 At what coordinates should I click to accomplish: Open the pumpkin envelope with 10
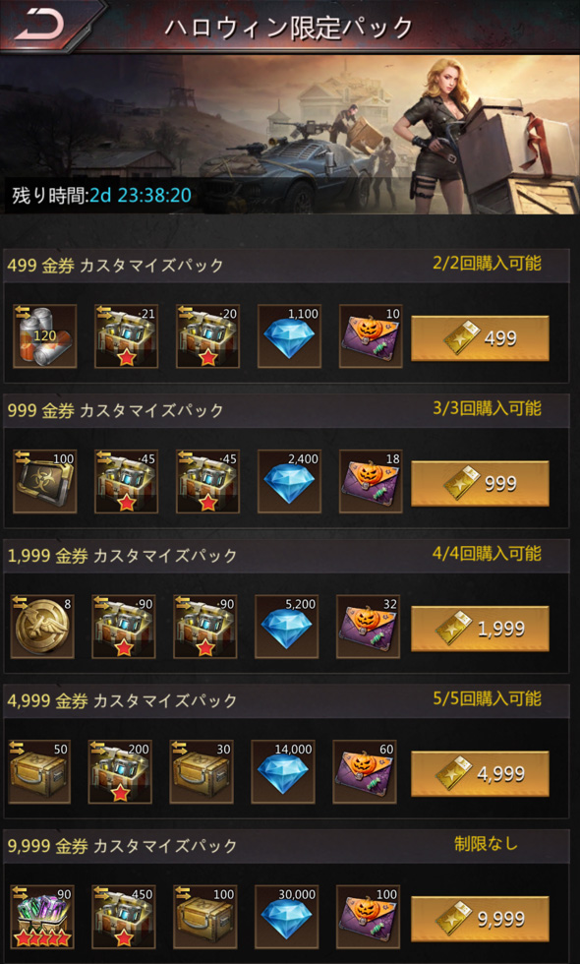click(372, 336)
